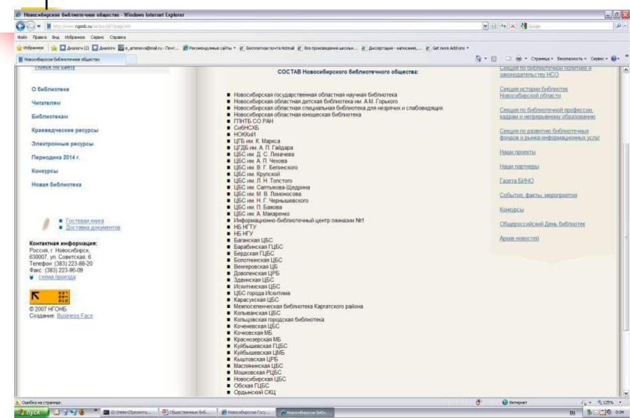Click the схема проезда link
The height and width of the screenshot is (418, 630).
56,277
